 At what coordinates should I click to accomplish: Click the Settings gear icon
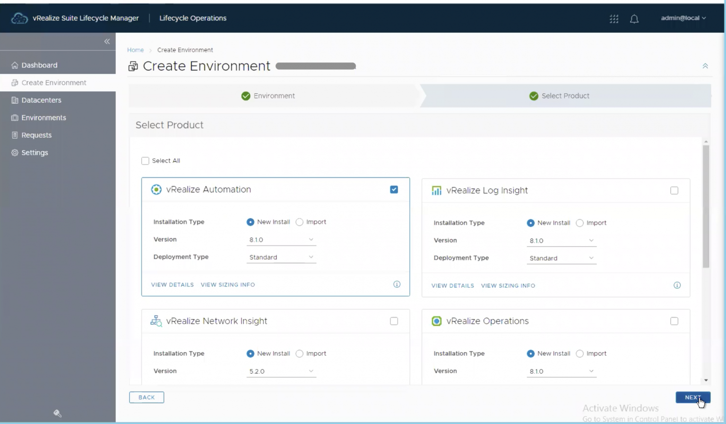tap(15, 153)
